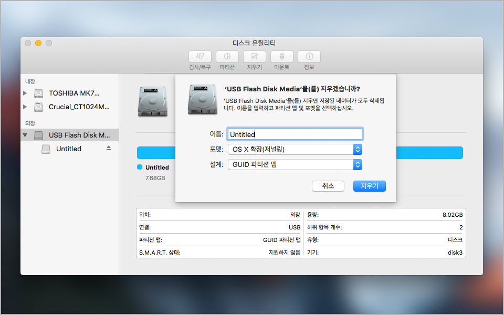Screen dimensions: 504x315
Task: Minimize the window with the yellow button
Action: pyautogui.click(x=38, y=43)
